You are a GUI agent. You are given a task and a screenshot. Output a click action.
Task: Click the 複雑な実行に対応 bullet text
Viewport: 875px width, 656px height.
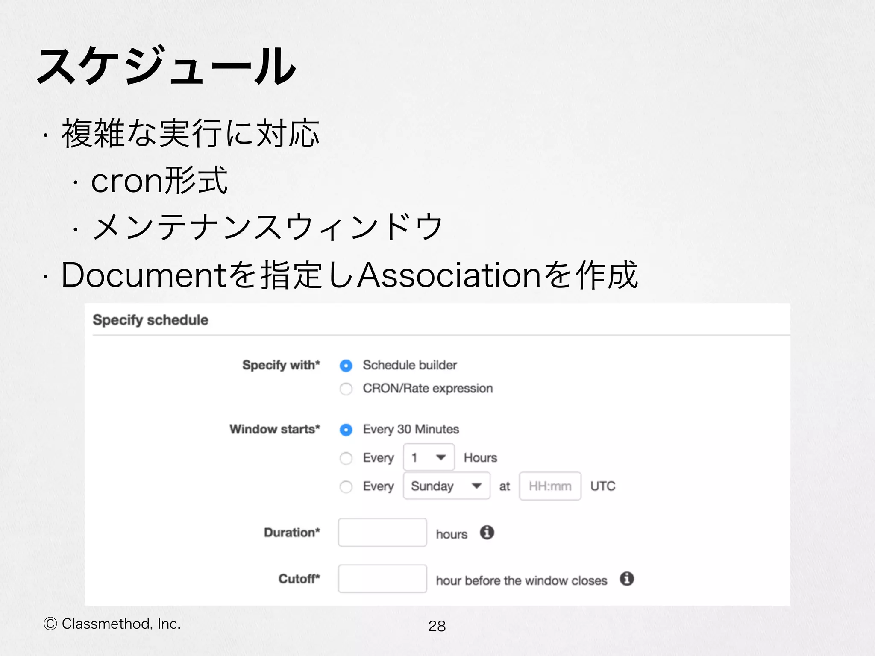click(191, 133)
